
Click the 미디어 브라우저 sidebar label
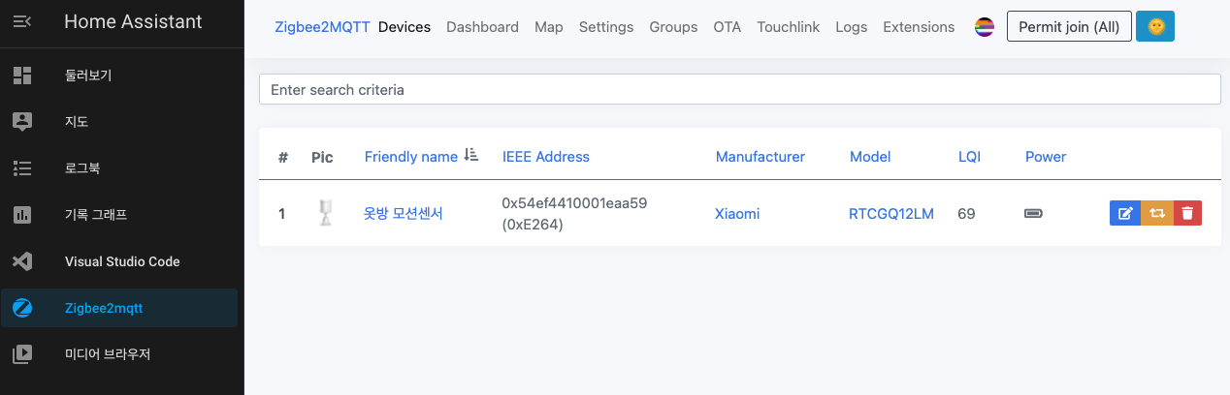108,354
